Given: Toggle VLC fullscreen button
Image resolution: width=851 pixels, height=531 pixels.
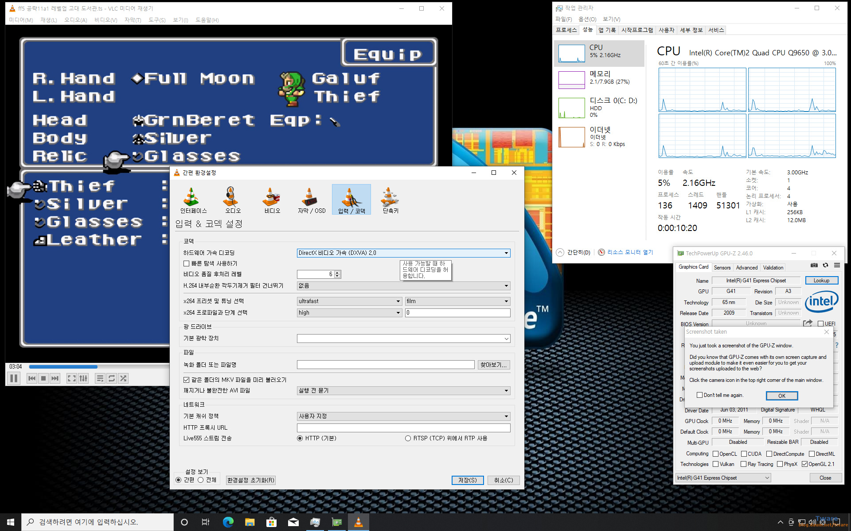Looking at the screenshot, I should point(71,378).
